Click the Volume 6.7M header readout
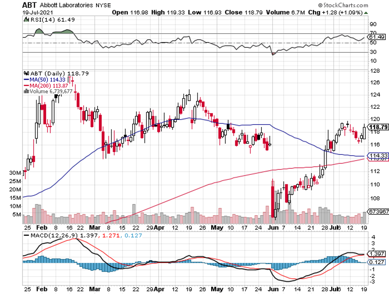 pos(283,12)
